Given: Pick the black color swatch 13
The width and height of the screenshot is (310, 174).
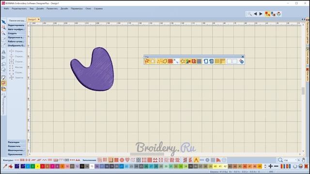Looking at the screenshot, I should point(82,166).
